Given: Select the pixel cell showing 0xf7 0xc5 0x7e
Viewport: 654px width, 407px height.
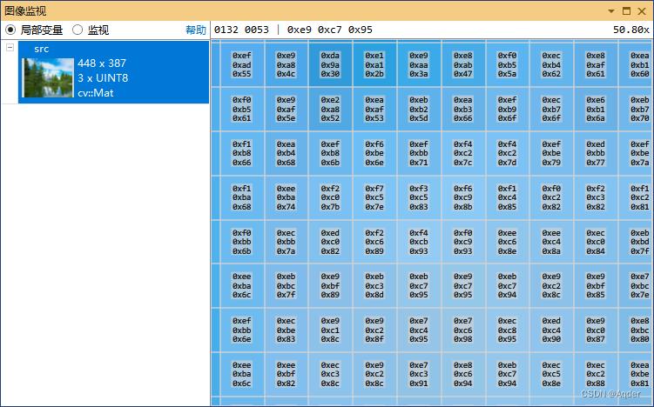Looking at the screenshot, I should pos(374,197).
